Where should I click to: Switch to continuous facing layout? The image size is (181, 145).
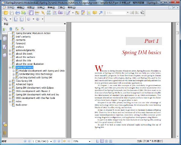[111, 141]
